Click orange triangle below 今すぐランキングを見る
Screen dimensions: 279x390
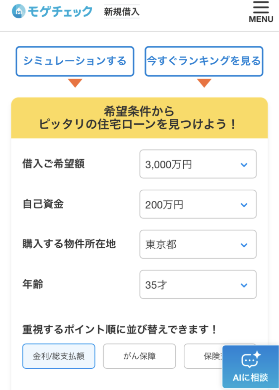[204, 83]
